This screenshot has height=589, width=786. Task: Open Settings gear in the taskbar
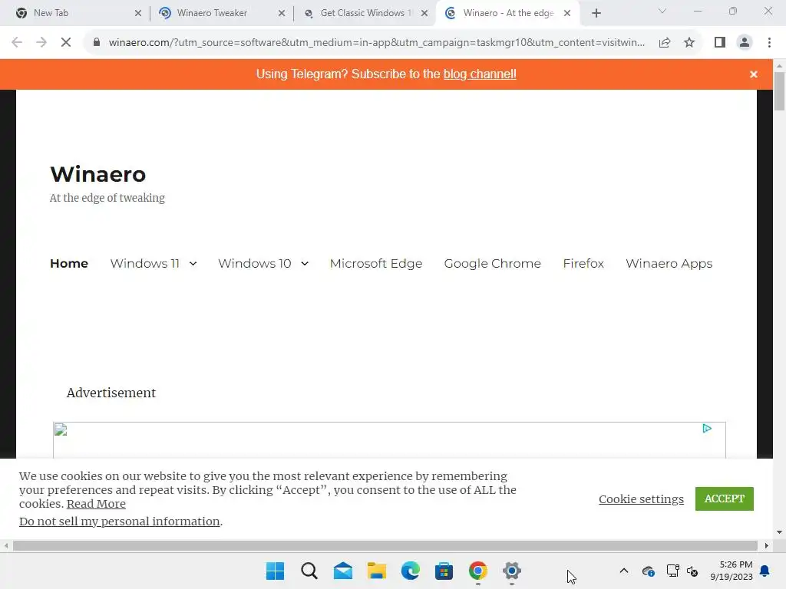(x=512, y=571)
